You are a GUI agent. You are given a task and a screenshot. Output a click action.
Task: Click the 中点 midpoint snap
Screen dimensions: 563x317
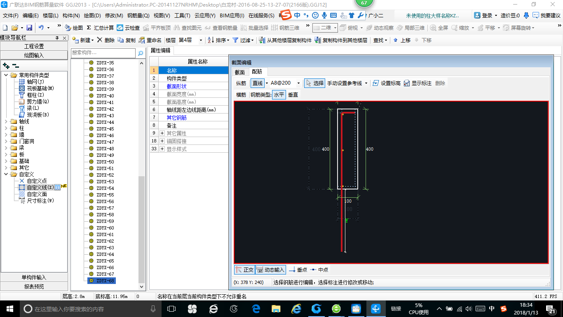pyautogui.click(x=319, y=270)
